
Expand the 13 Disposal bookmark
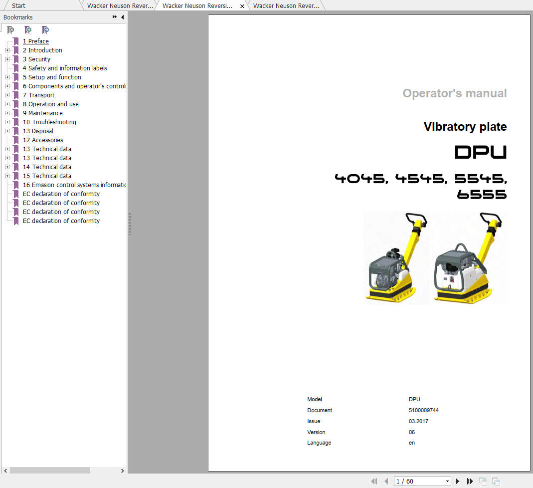tap(7, 131)
